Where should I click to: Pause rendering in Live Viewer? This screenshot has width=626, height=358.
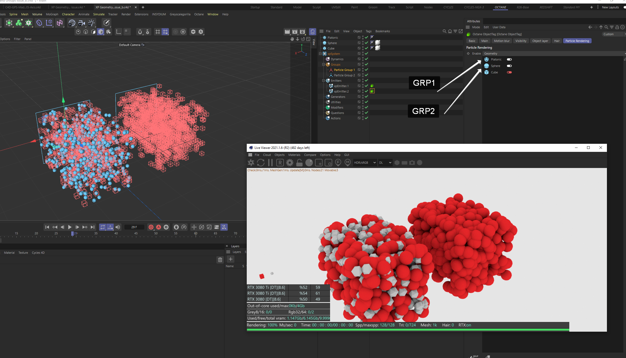(x=270, y=163)
